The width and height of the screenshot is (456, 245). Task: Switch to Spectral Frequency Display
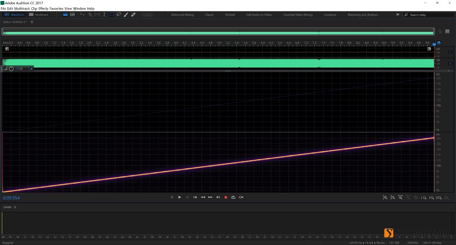72,14
